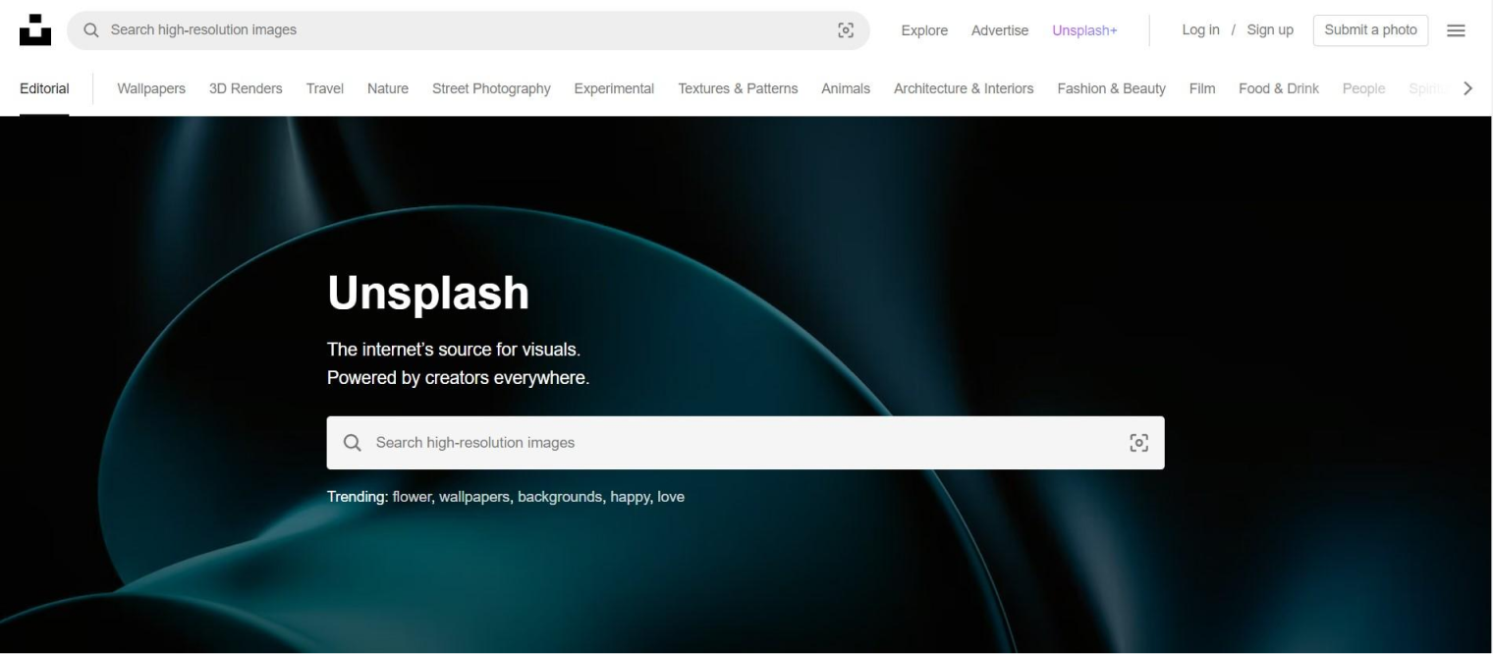This screenshot has width=1493, height=654.
Task: Click the text The internet's source for visuals
Action: coord(454,350)
